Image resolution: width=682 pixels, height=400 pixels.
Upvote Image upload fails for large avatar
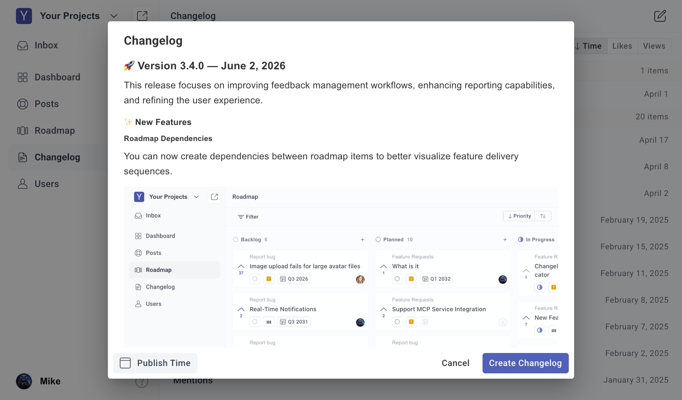(x=241, y=269)
